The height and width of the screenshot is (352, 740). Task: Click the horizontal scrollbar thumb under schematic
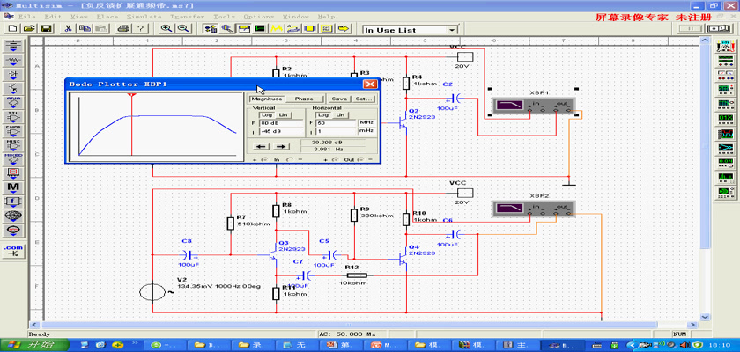click(x=348, y=325)
